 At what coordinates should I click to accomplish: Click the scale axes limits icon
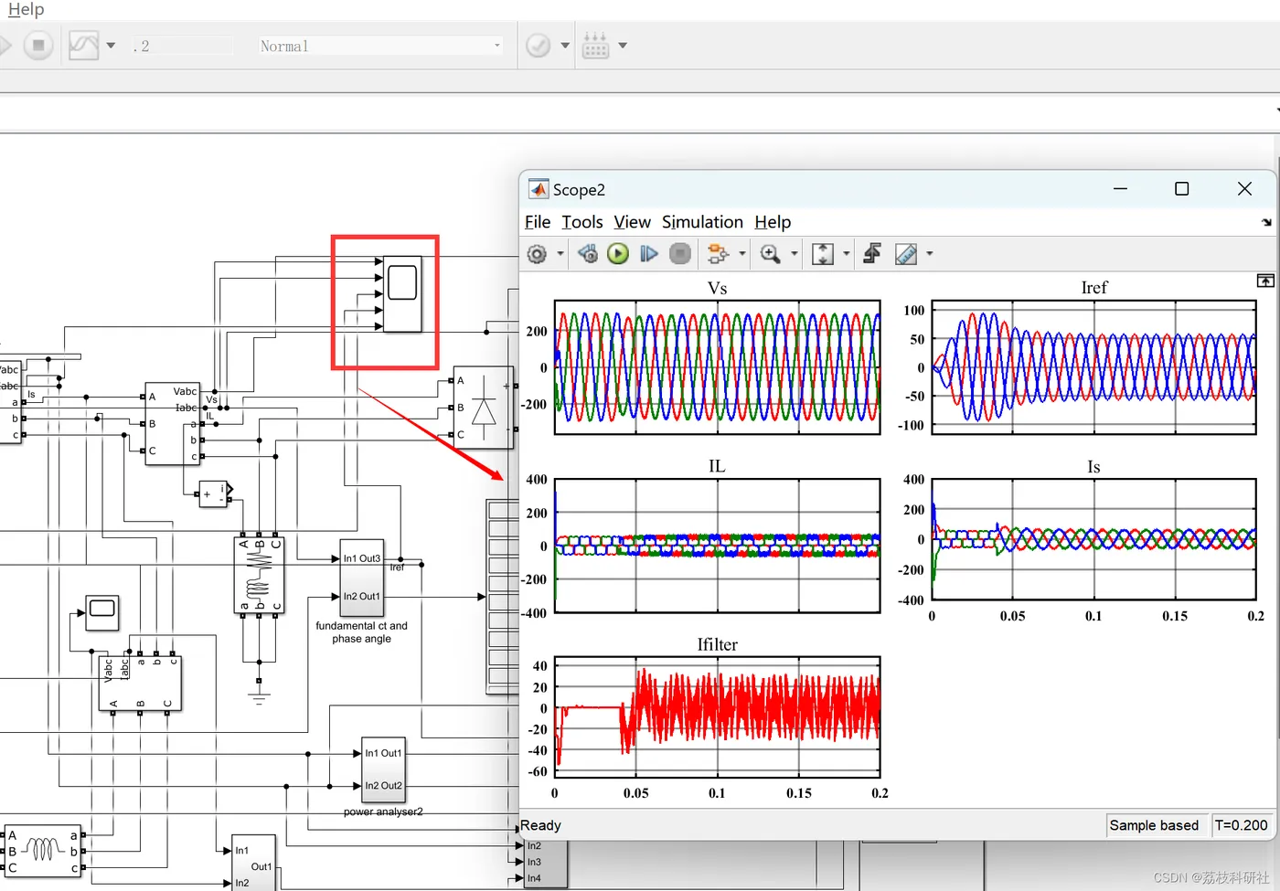[x=823, y=254]
